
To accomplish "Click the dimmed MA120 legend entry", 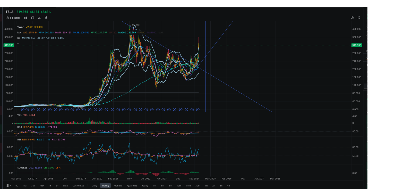I will [x=113, y=33].
